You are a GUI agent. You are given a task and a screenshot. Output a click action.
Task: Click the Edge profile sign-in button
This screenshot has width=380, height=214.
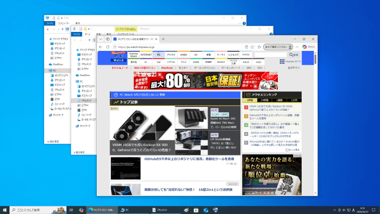(278, 47)
